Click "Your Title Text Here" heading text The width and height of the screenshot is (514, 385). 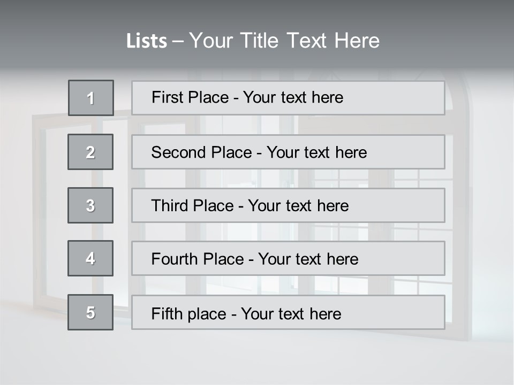coord(284,41)
